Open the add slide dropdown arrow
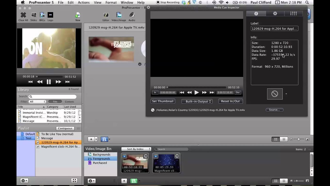 coord(96,139)
